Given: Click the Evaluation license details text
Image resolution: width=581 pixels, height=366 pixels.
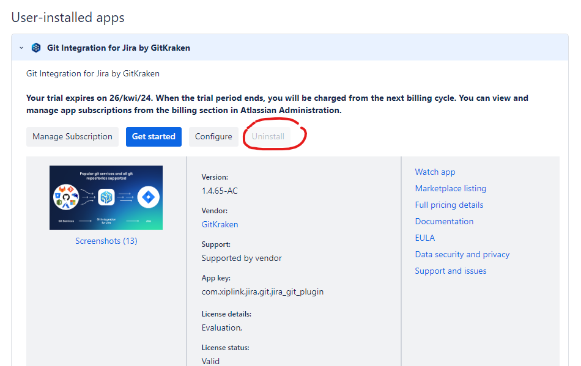Looking at the screenshot, I should [x=222, y=328].
